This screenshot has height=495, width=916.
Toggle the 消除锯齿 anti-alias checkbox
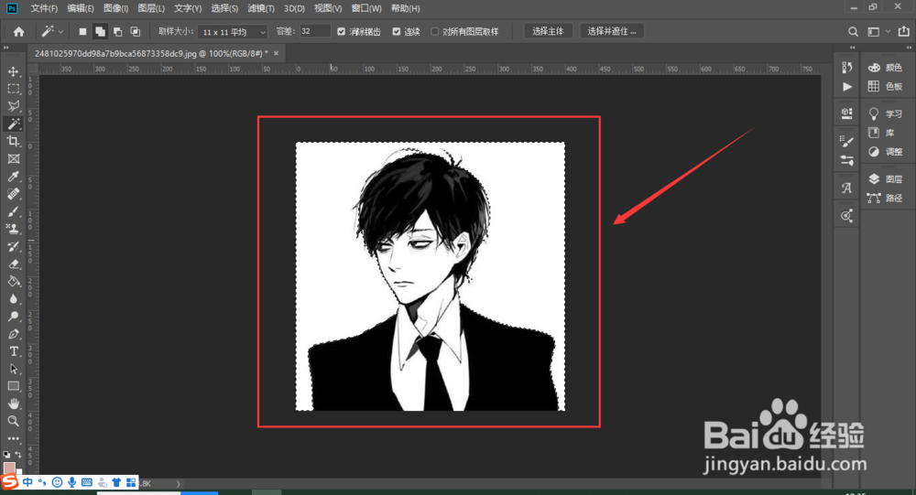[341, 31]
